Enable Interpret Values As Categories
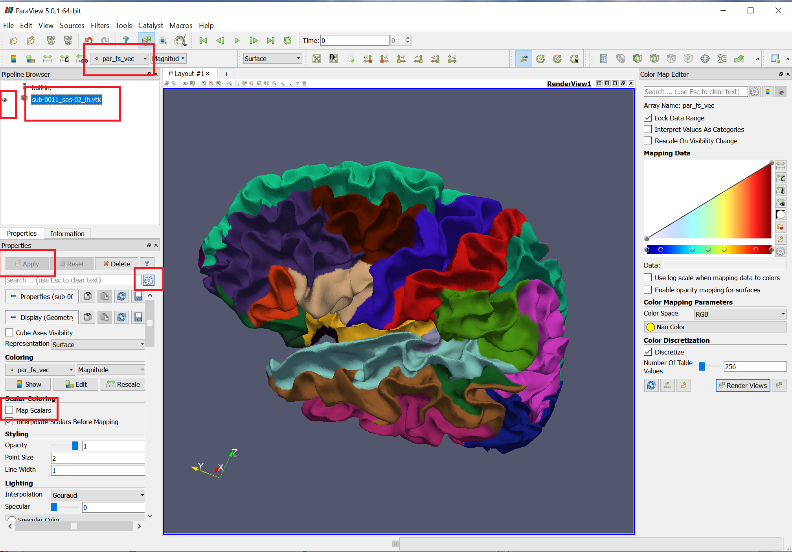Viewport: 792px width, 552px height. (x=648, y=129)
